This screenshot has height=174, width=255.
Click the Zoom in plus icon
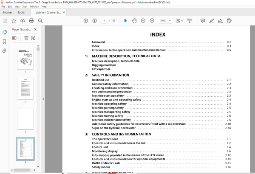pos(152,21)
